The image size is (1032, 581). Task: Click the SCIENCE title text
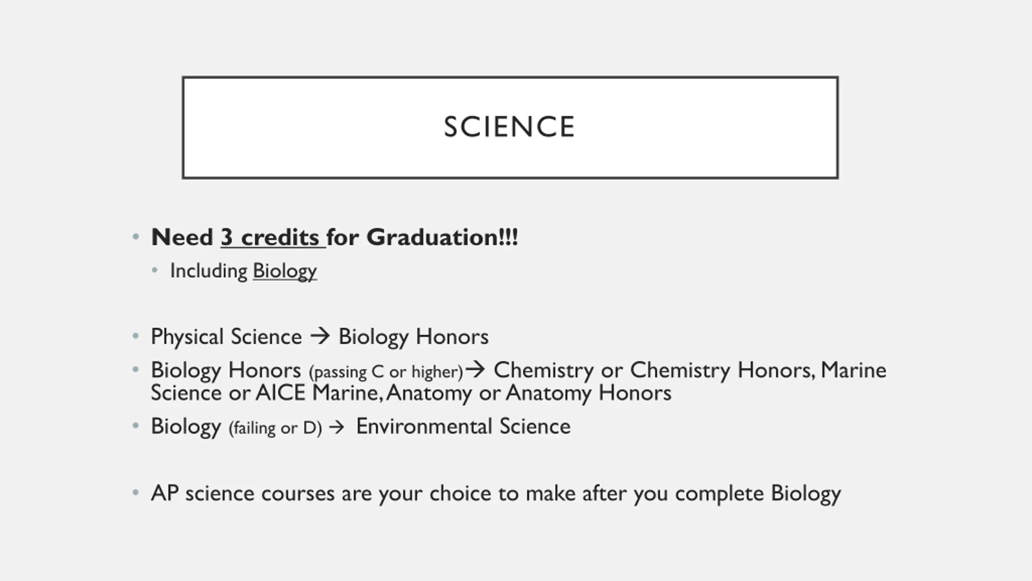(509, 127)
